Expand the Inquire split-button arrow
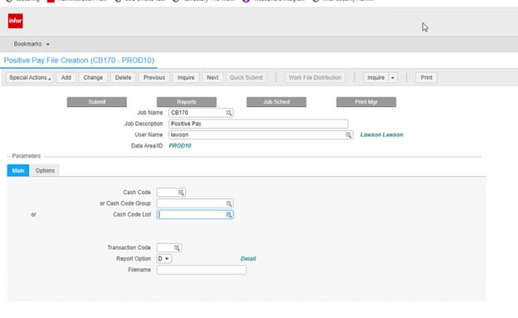The image size is (518, 318). (393, 78)
